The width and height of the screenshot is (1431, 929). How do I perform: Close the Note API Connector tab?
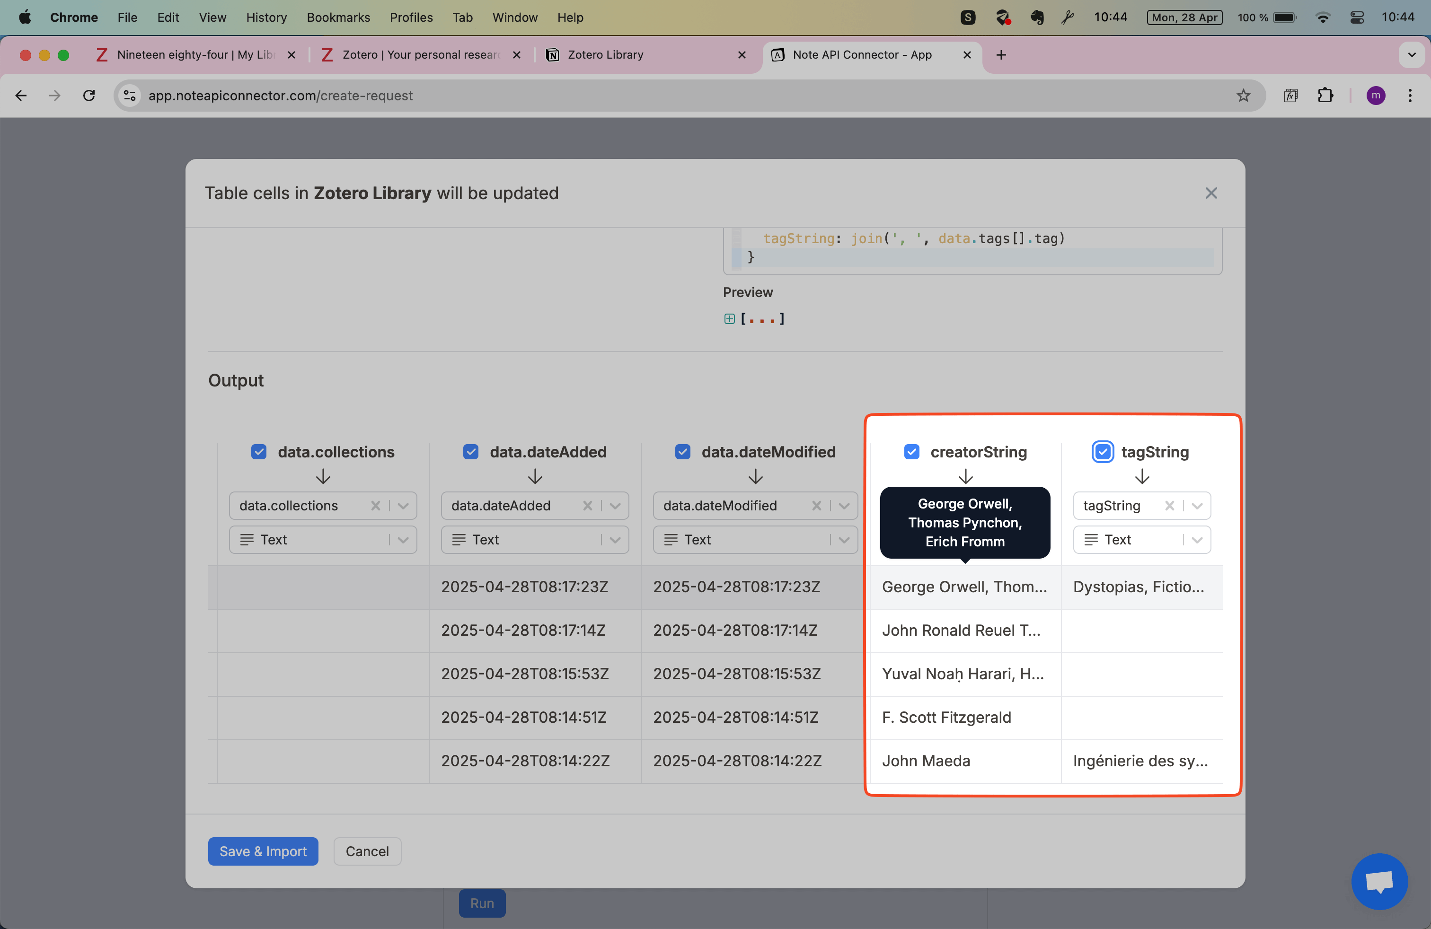point(967,55)
